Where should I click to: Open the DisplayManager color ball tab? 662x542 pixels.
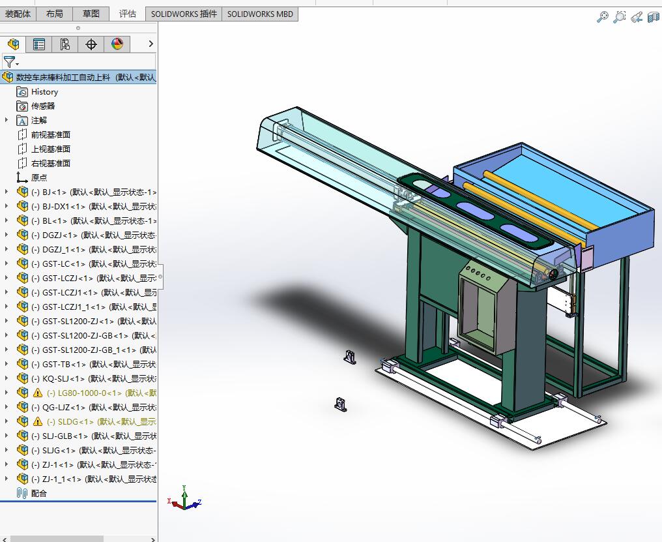click(x=117, y=44)
